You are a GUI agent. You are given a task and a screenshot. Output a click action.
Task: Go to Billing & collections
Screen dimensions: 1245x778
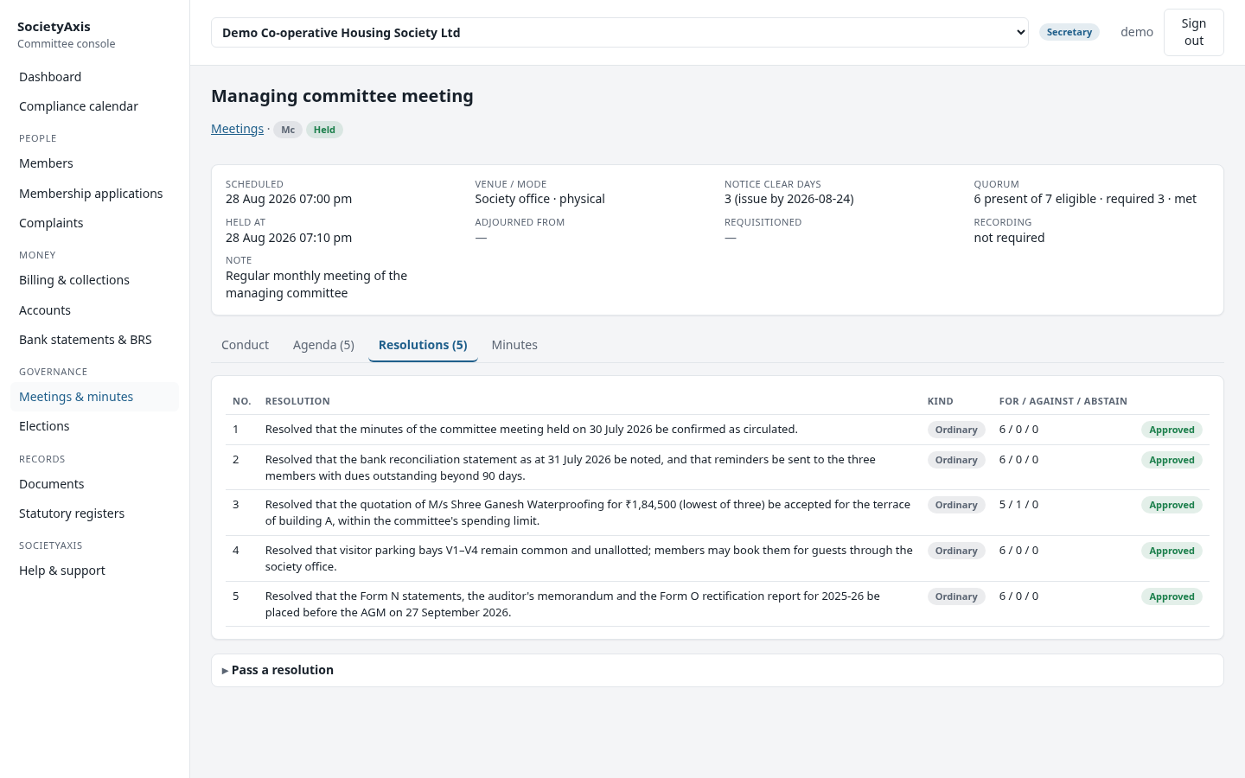(x=95, y=280)
